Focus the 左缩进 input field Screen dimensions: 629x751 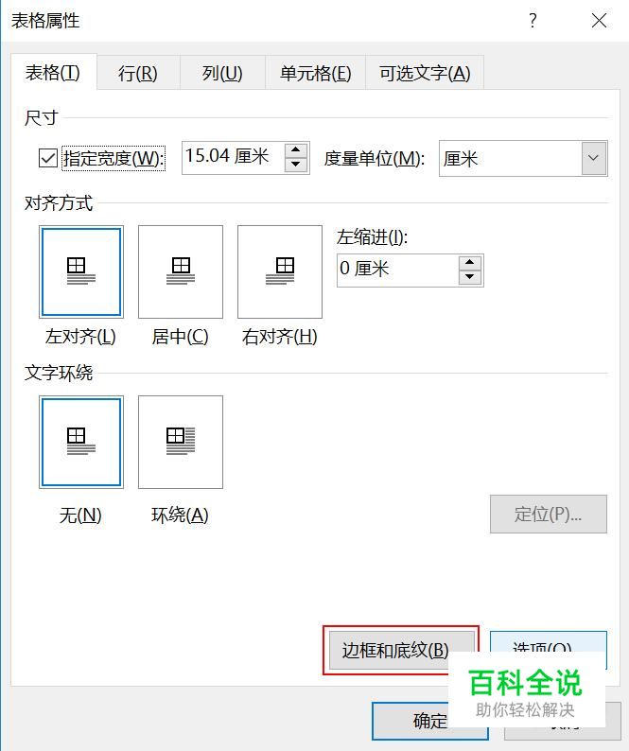[397, 271]
